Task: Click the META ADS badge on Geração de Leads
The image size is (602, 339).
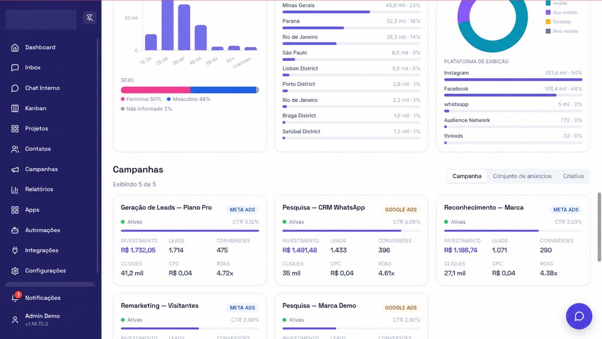Action: 243,210
